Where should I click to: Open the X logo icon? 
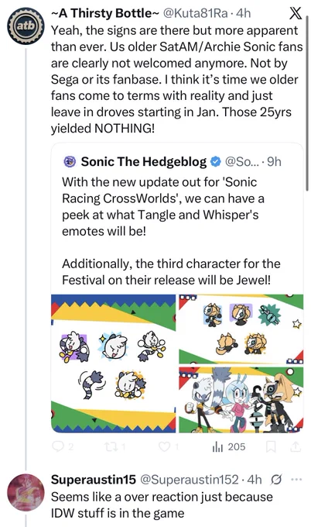295,13
